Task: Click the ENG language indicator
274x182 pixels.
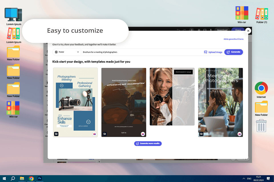Action: (249, 179)
